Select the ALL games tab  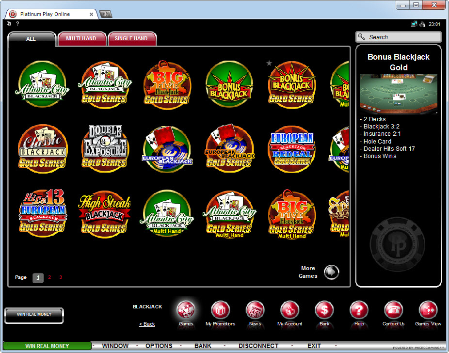tap(31, 39)
